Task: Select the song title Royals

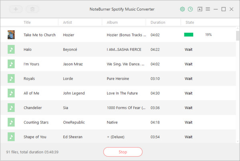Action: [29, 79]
